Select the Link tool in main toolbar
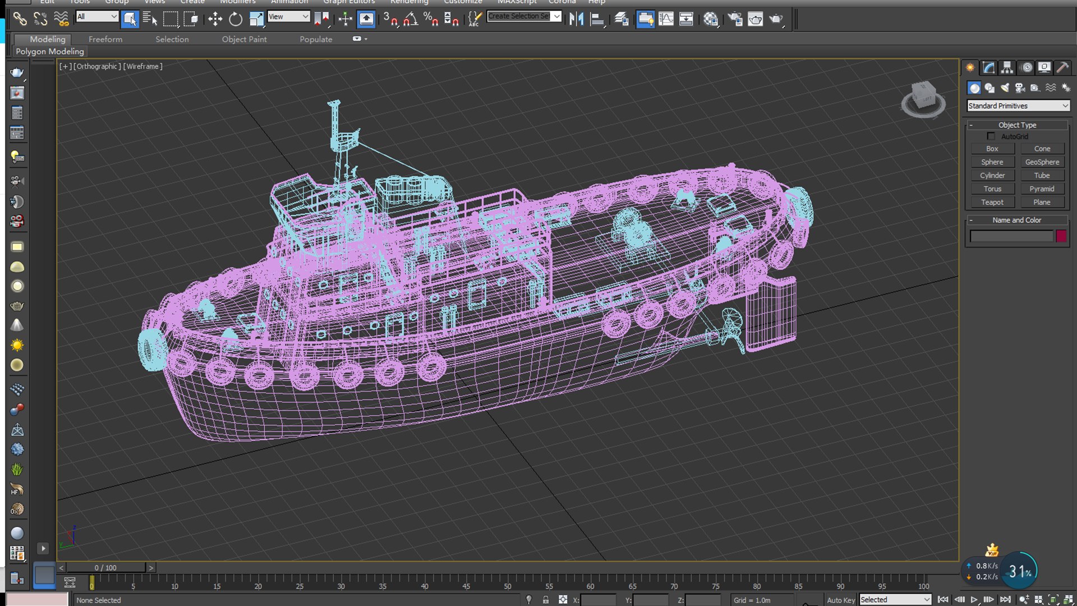The height and width of the screenshot is (606, 1077). (x=20, y=19)
